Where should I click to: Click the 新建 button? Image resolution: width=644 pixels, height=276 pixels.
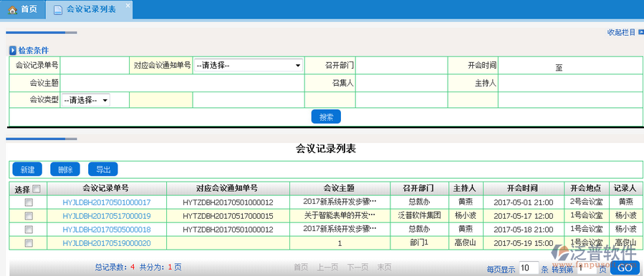point(27,169)
